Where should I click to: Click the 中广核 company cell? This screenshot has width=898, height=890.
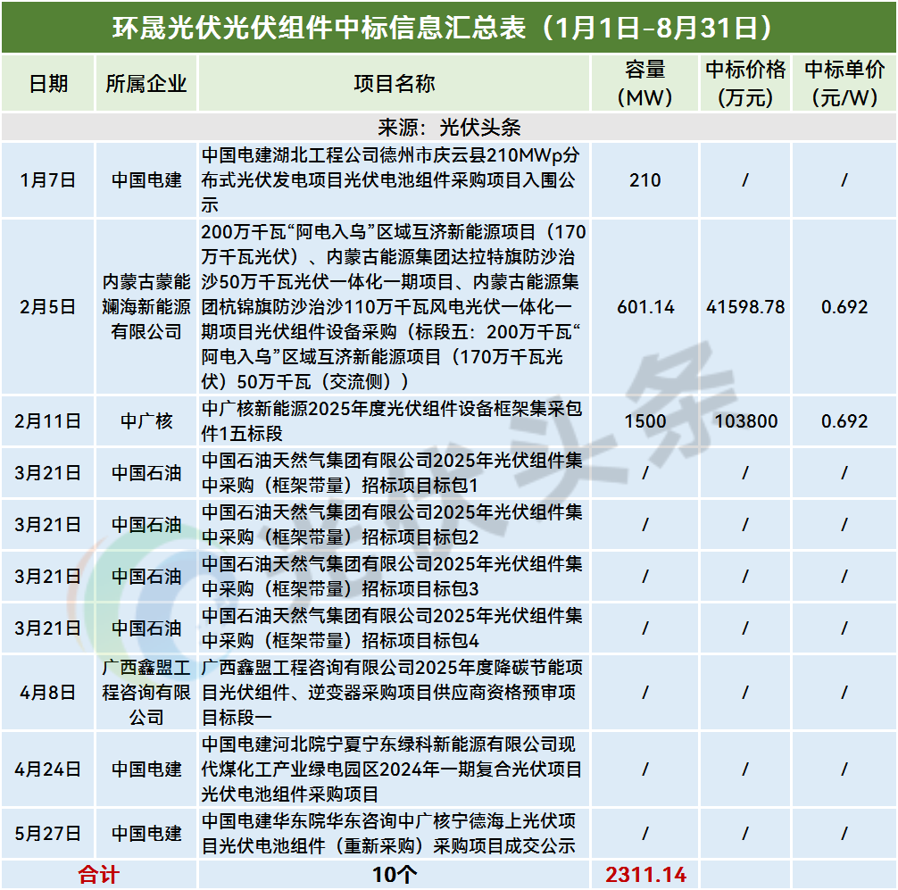(x=146, y=421)
